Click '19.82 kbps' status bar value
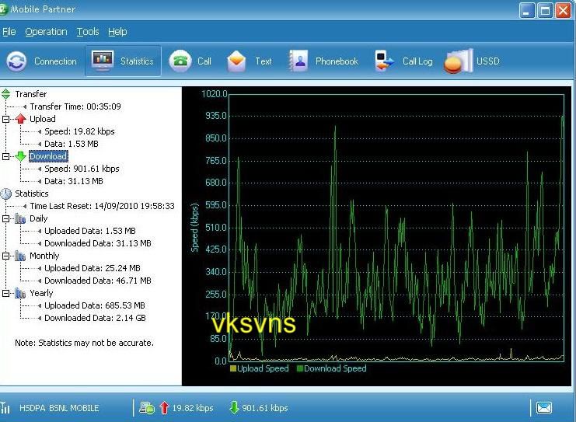Viewport: 576px width, 422px height. pyautogui.click(x=193, y=408)
